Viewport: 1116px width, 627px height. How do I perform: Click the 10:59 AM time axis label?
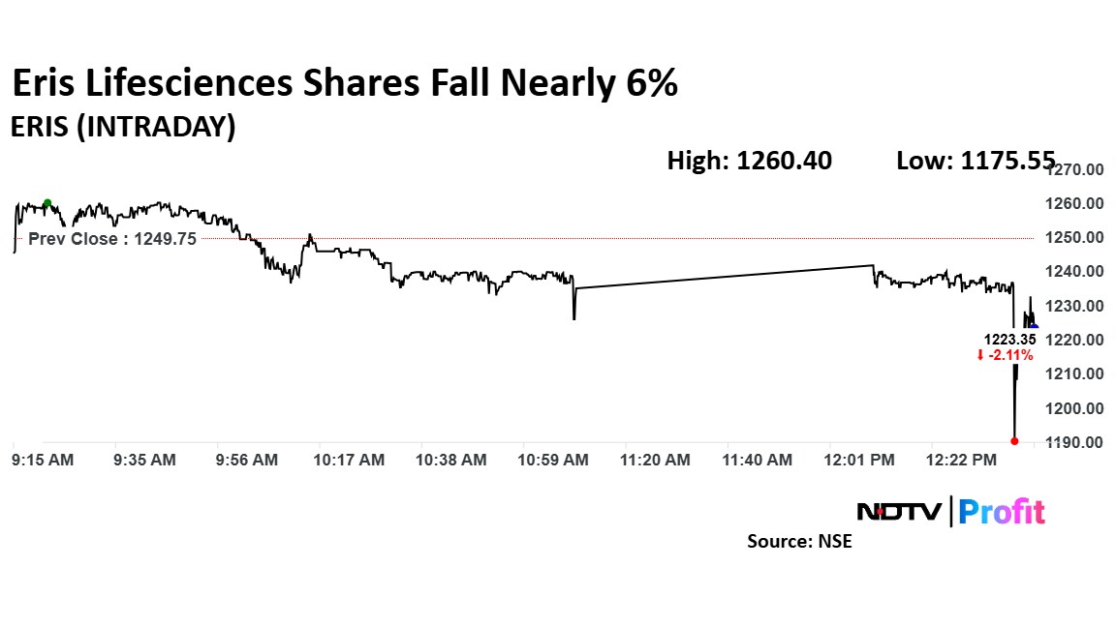coord(554,461)
